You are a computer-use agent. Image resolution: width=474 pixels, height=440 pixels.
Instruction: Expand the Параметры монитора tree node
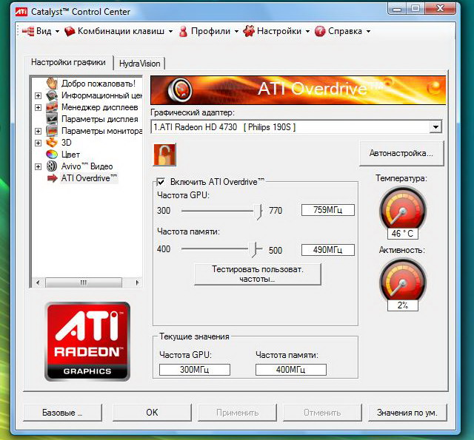pos(38,131)
